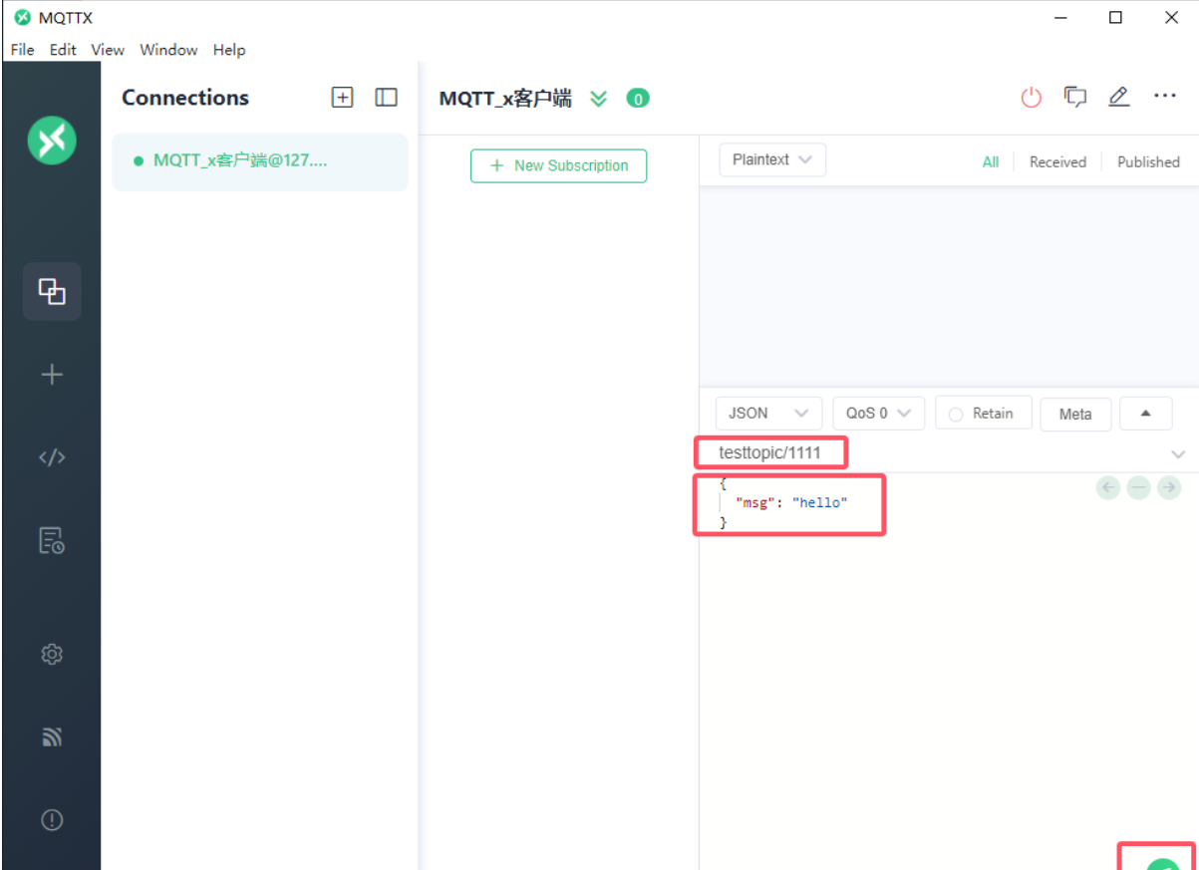
Task: Show All messages filter
Action: (x=991, y=161)
